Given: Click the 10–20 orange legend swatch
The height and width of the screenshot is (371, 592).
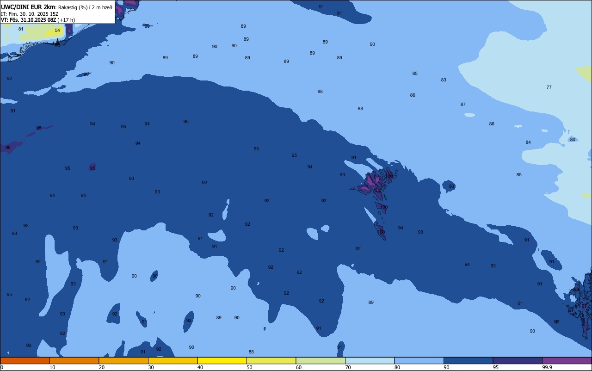Looking at the screenshot, I should point(74,360).
